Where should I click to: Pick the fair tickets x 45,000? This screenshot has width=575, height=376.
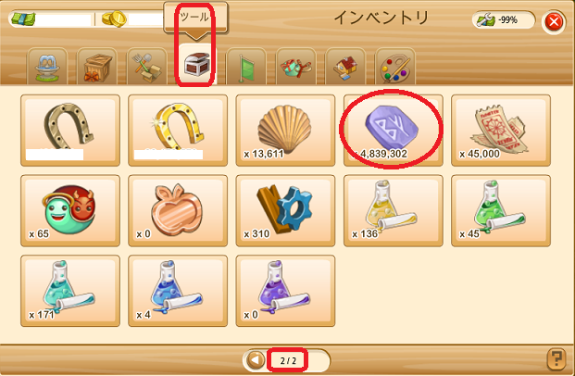[501, 131]
